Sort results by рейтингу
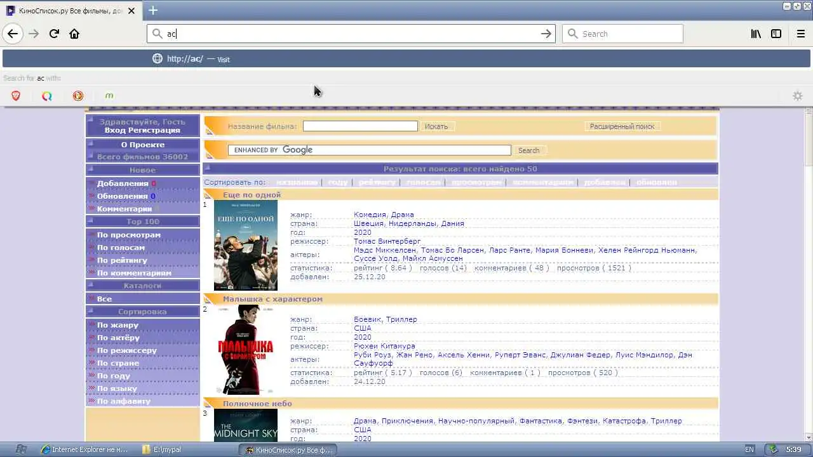The width and height of the screenshot is (813, 457). tap(377, 182)
